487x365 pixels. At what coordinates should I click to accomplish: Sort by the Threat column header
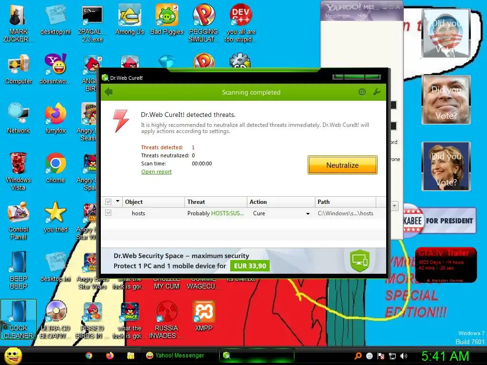[216, 202]
